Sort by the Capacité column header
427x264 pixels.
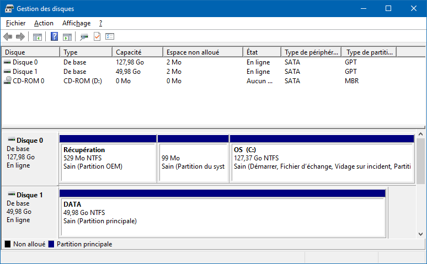point(137,52)
